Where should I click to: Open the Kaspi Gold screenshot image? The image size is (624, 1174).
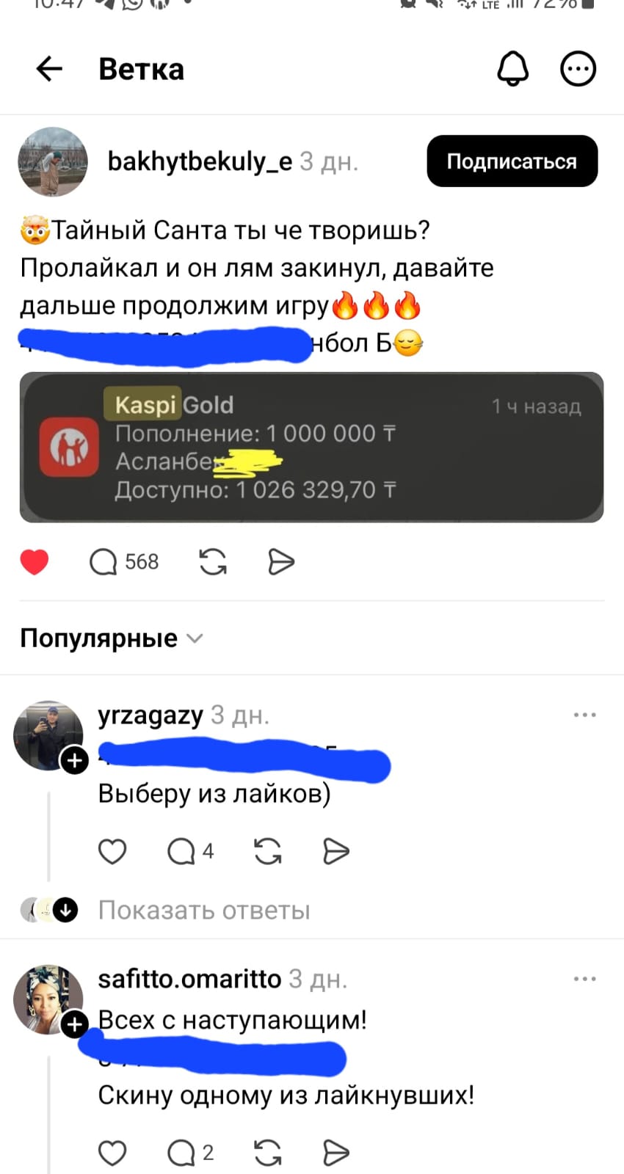click(x=311, y=447)
